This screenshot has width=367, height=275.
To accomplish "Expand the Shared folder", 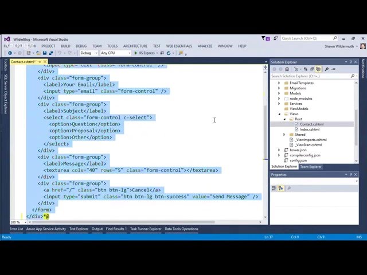I will [284, 135].
